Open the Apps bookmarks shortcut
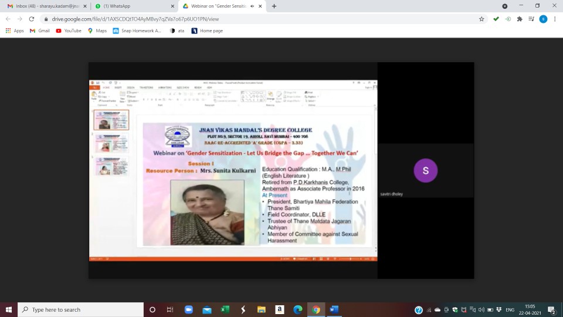The width and height of the screenshot is (563, 317). [x=15, y=31]
